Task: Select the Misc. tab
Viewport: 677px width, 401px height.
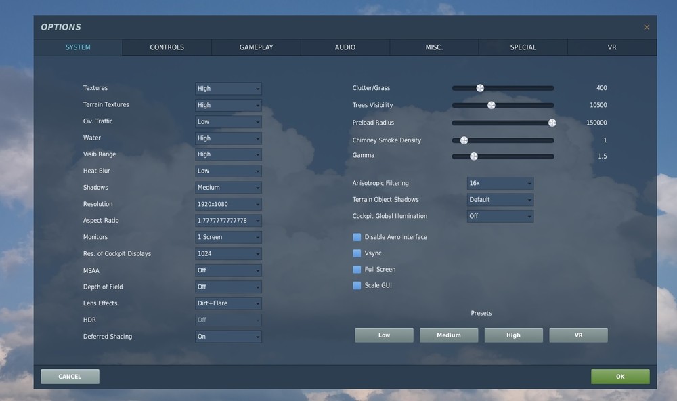Action: tap(434, 47)
